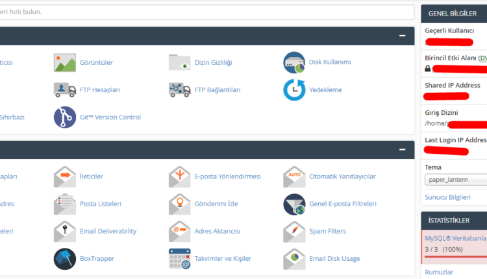Click the Rumuzlar statistics link
The height and width of the screenshot is (279, 487).
click(x=439, y=272)
